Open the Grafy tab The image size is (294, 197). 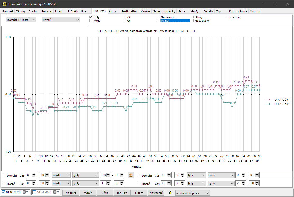pyautogui.click(x=194, y=11)
